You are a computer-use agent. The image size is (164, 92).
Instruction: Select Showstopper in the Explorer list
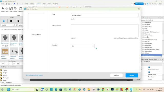point(148,51)
